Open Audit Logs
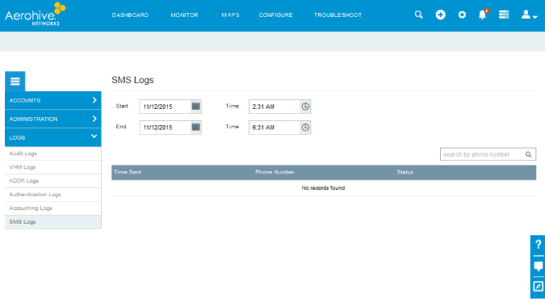The image size is (545, 302). 52,153
